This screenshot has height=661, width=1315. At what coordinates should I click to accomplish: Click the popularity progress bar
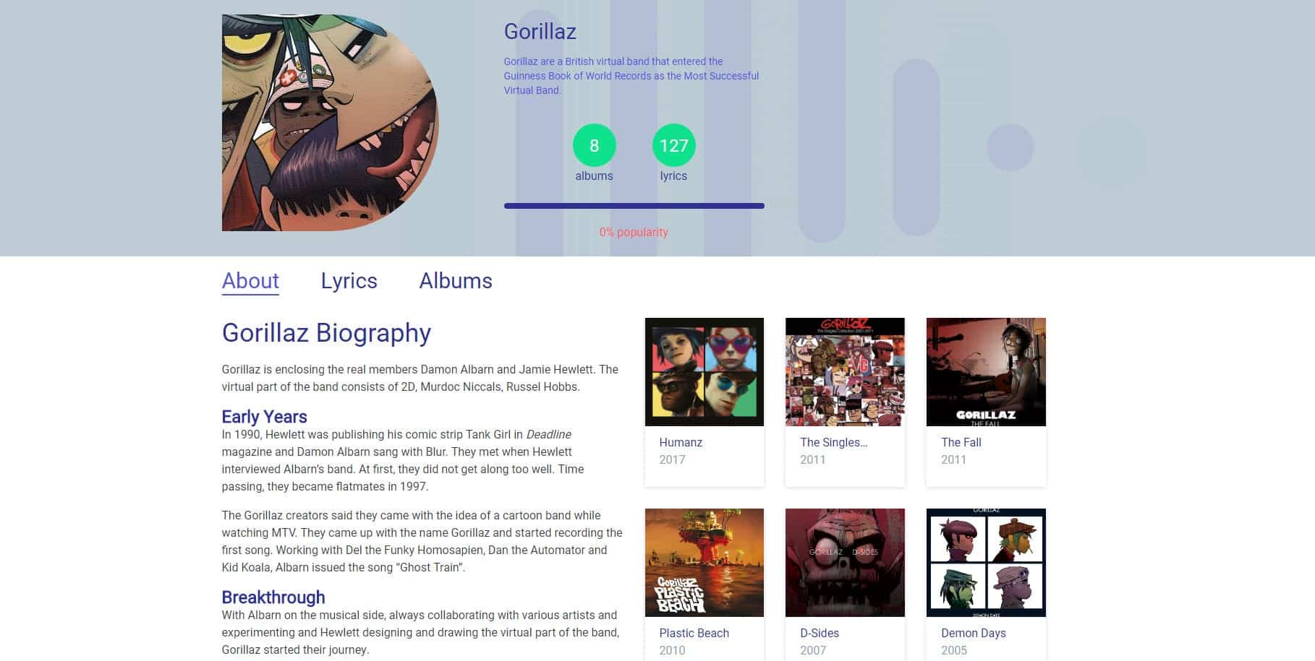tap(634, 206)
